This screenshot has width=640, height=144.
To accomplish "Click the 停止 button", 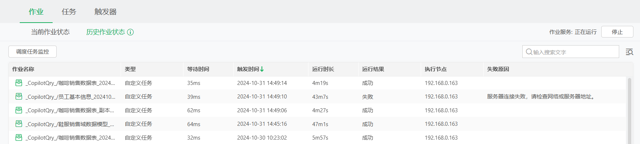I will [617, 32].
